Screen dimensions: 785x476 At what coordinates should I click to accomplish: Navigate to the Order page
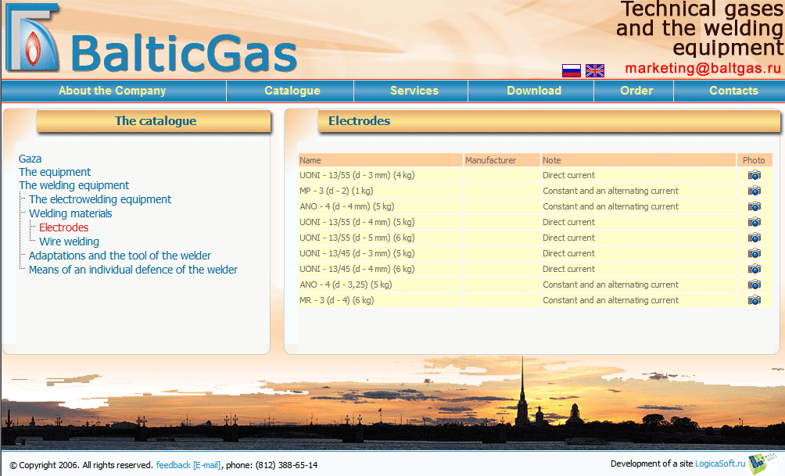tap(636, 91)
